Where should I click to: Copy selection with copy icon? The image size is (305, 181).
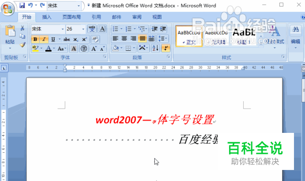tap(22, 37)
